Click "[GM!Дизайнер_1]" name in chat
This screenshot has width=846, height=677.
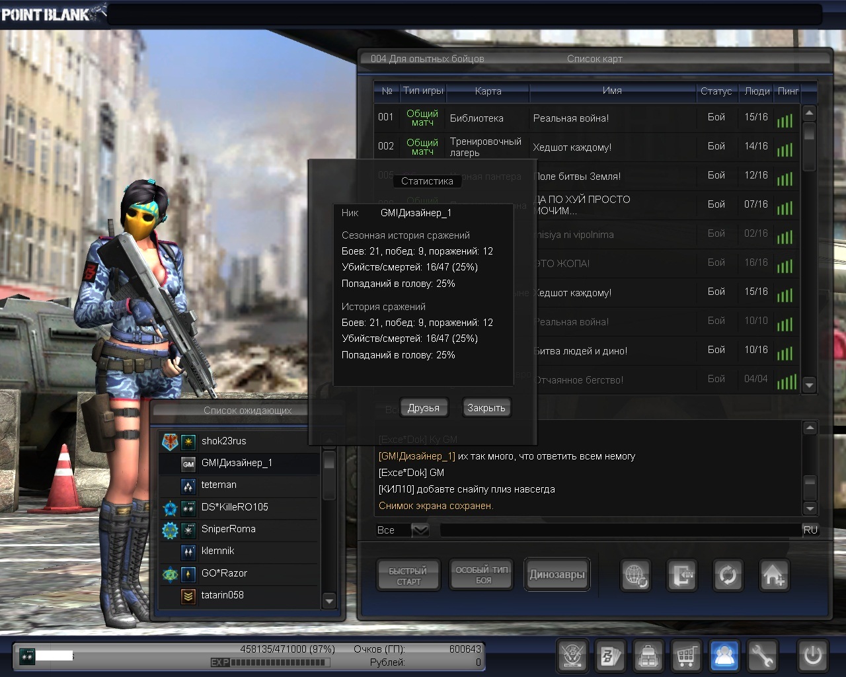coord(417,456)
